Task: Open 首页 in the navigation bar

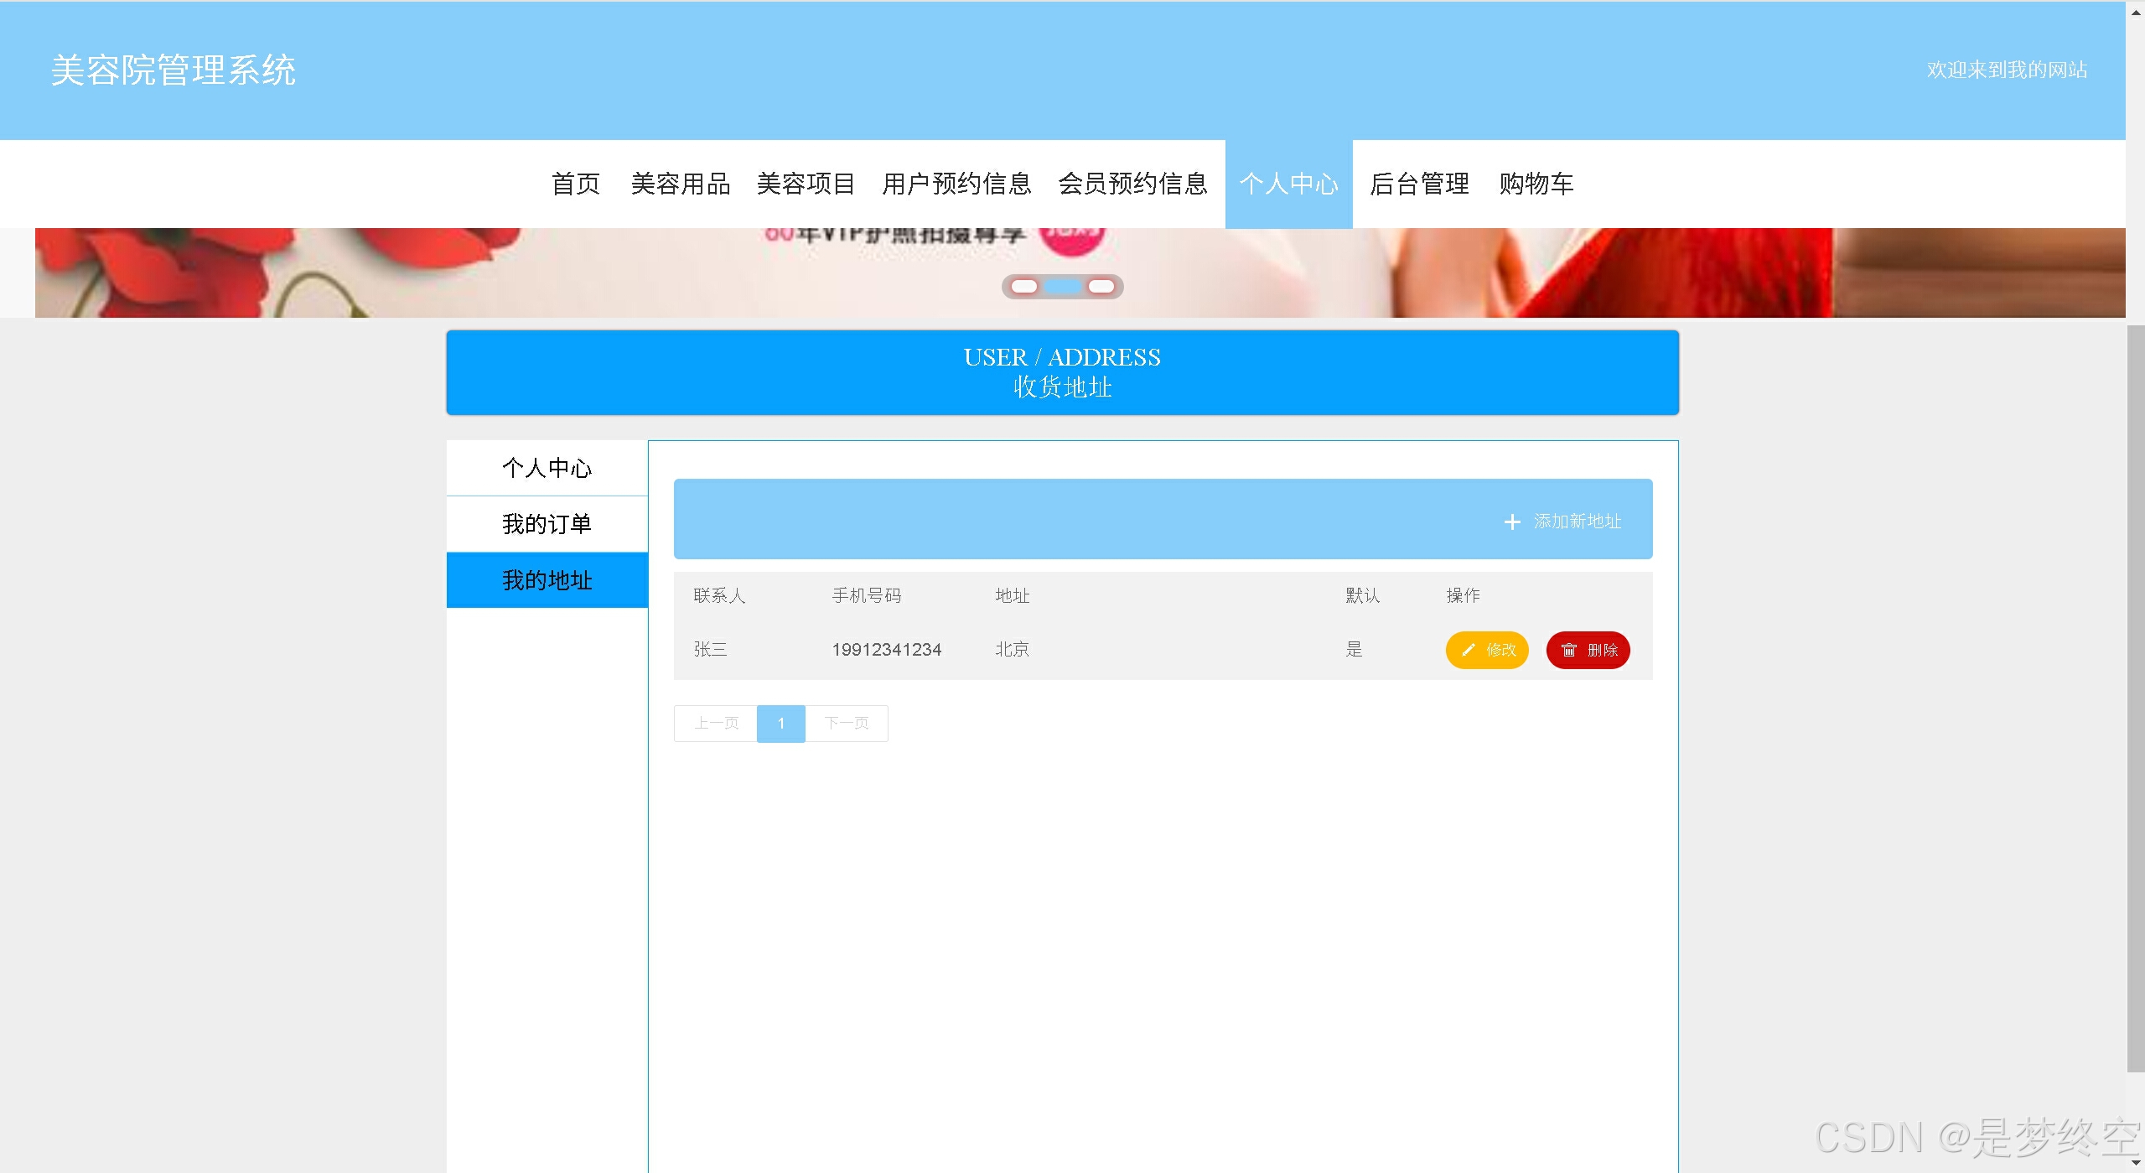Action: point(576,184)
